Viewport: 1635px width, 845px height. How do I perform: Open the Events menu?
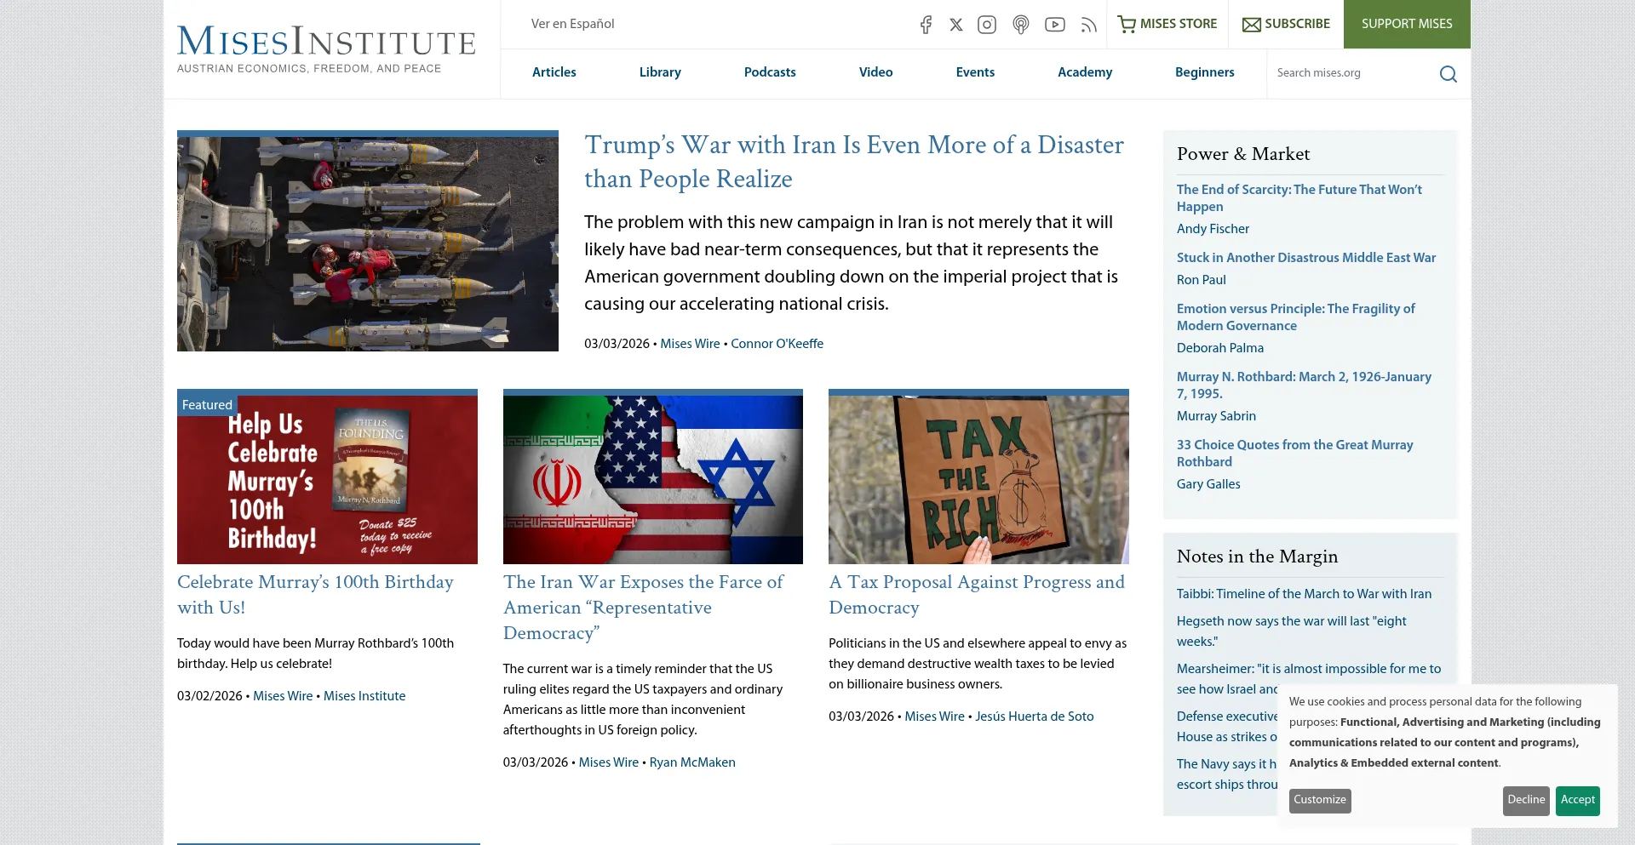[975, 72]
